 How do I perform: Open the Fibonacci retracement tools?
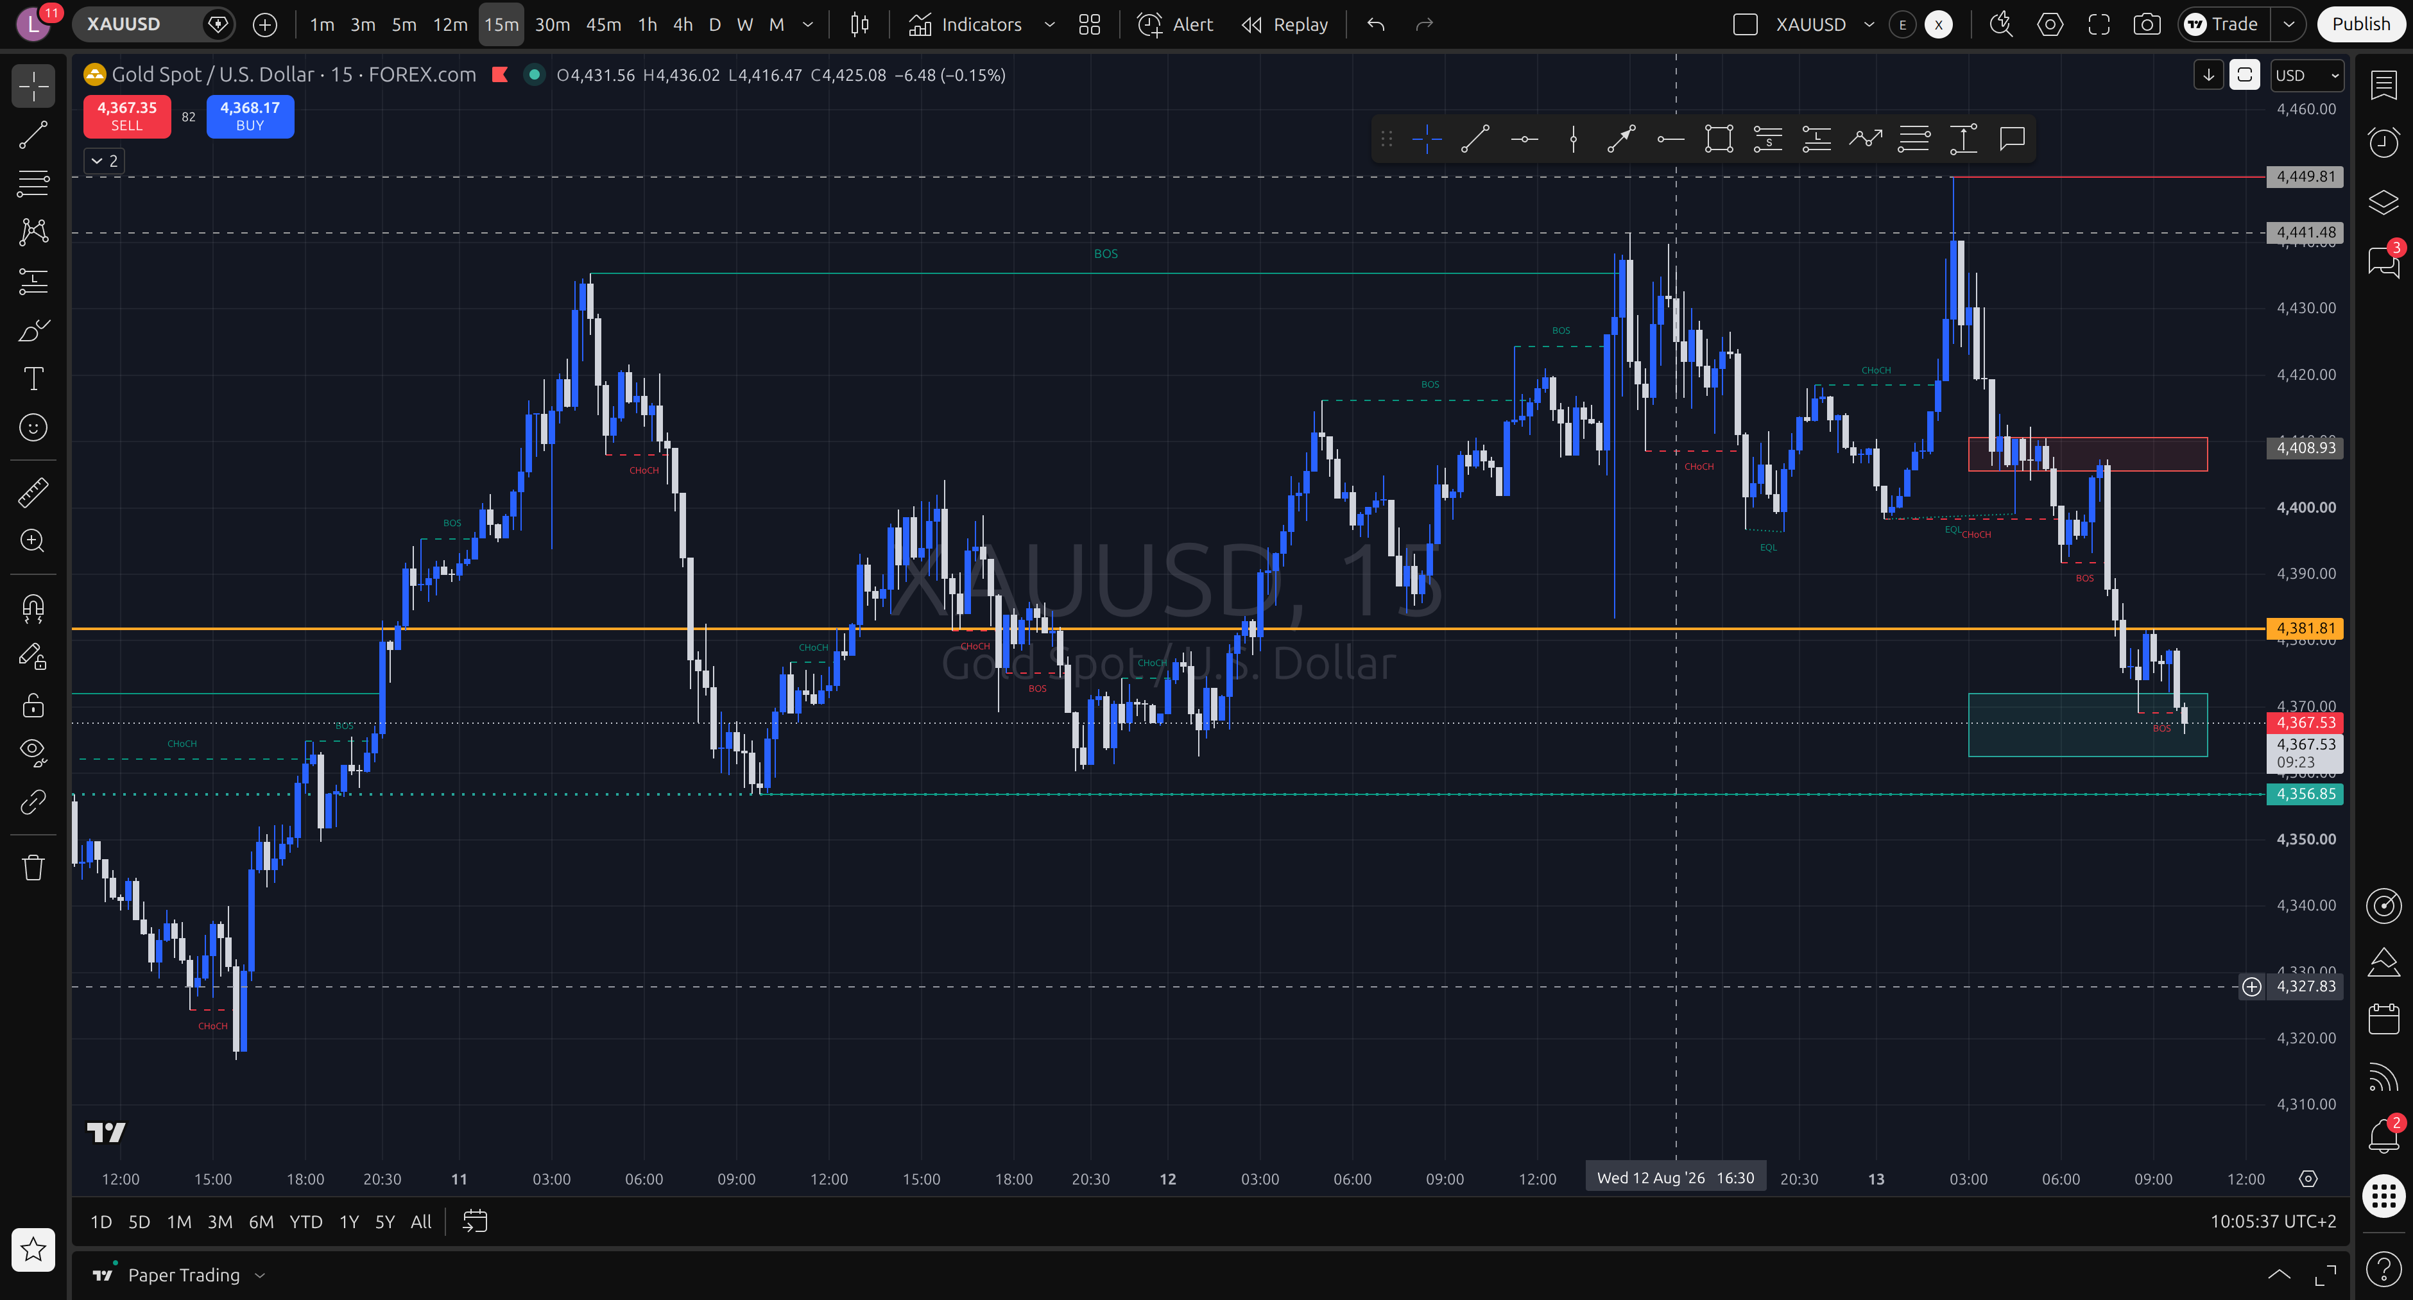point(34,184)
